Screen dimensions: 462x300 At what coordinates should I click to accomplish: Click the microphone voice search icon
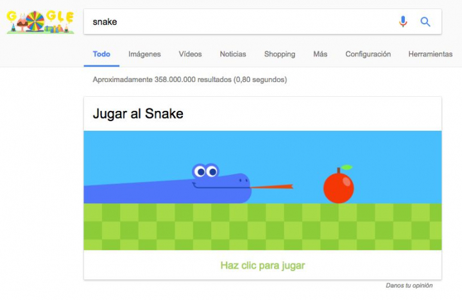(403, 22)
